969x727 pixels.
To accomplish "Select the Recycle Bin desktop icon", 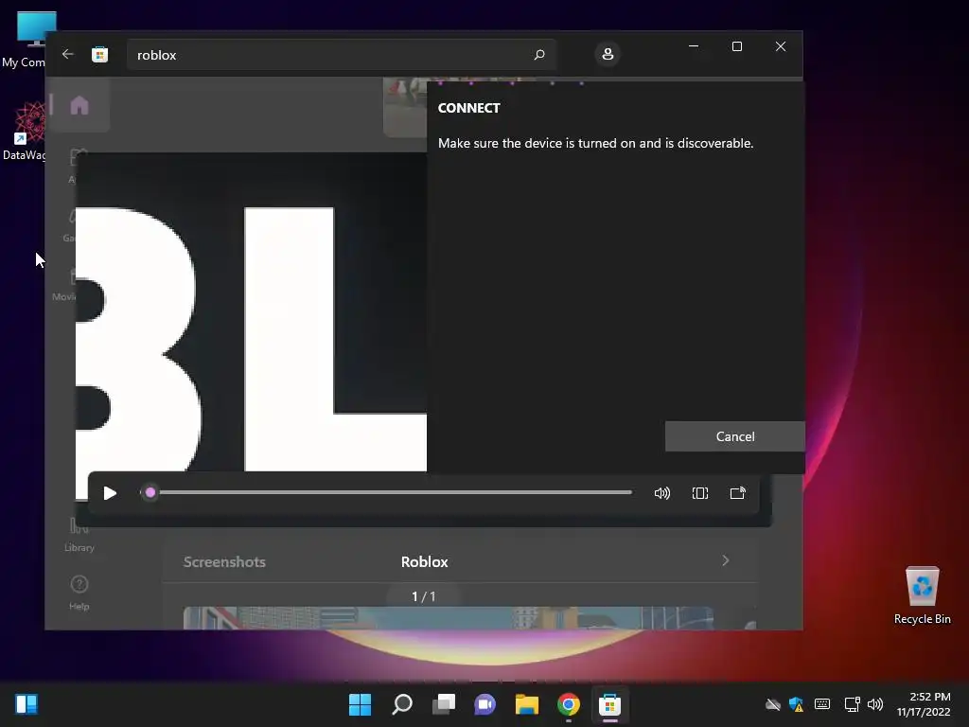I will click(x=922, y=595).
